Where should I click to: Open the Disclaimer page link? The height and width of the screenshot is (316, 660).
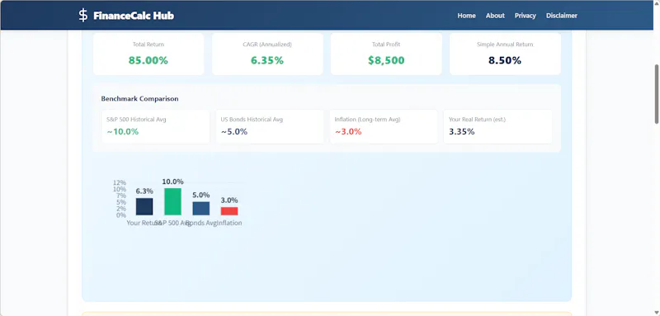tap(562, 16)
